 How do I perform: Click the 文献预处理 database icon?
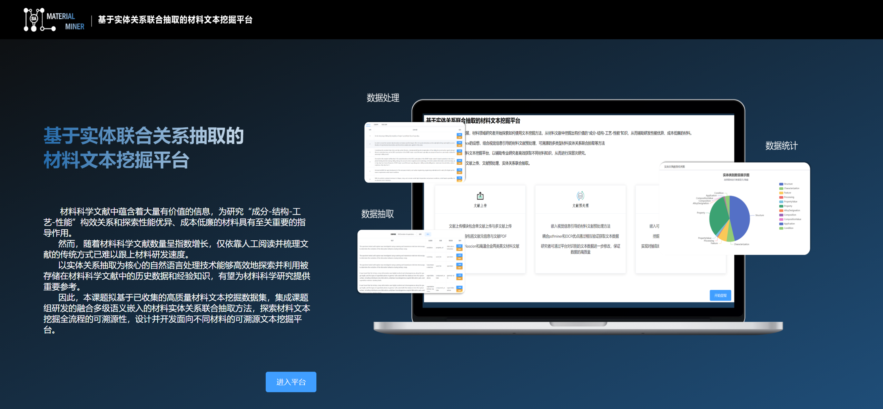[x=580, y=195]
